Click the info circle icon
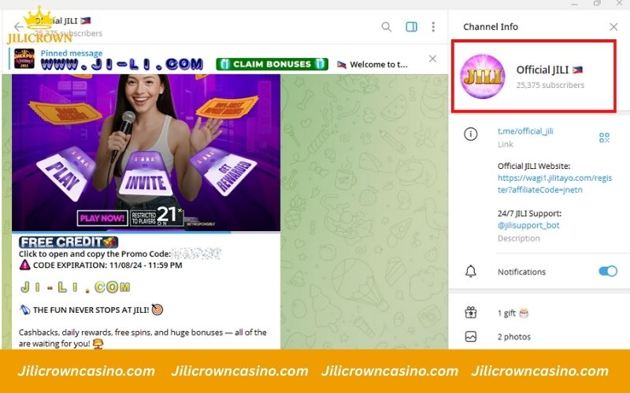The width and height of the screenshot is (630, 393). click(x=470, y=134)
